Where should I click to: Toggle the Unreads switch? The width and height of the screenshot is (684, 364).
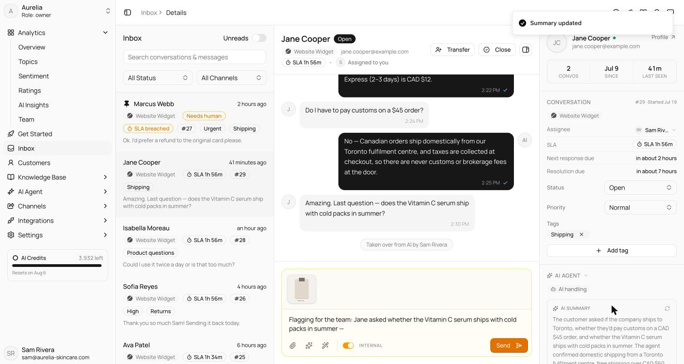[259, 38]
